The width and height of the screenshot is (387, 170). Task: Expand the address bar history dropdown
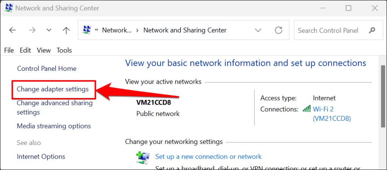click(259, 30)
